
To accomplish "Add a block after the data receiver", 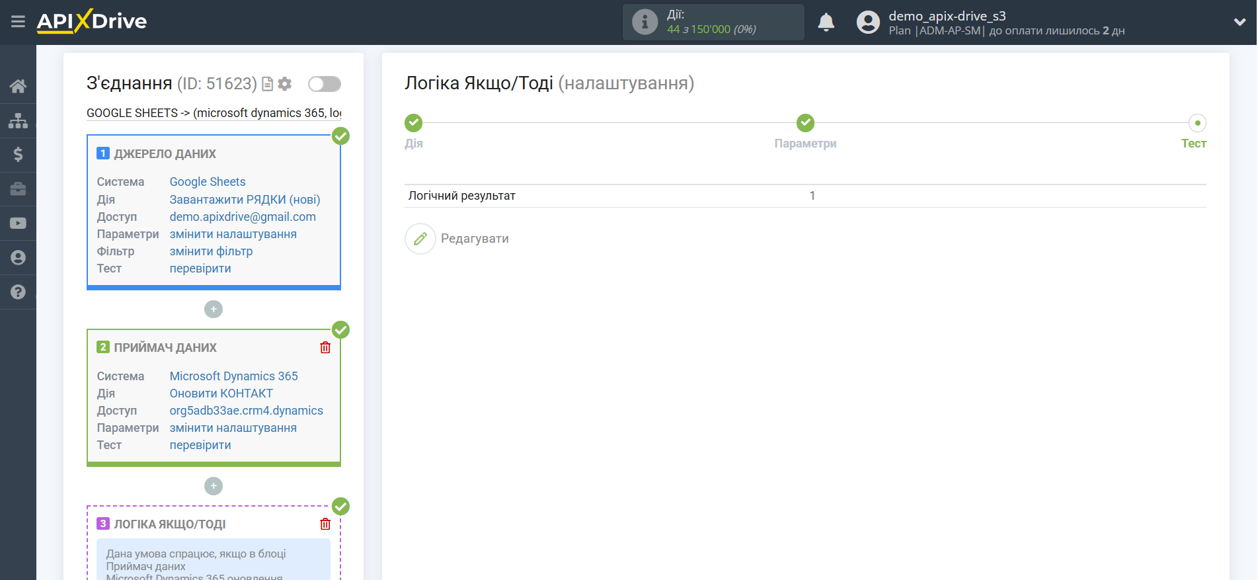I will [214, 486].
